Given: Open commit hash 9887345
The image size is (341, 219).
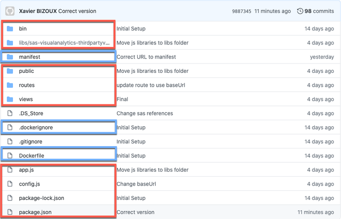Looking at the screenshot, I should (x=241, y=11).
